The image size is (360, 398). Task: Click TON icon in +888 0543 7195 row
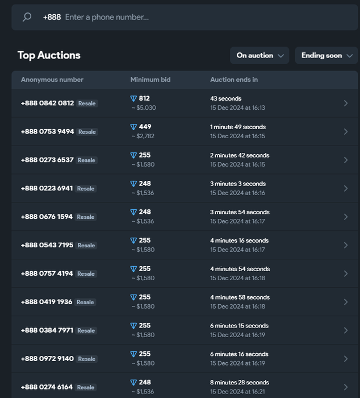(x=133, y=241)
